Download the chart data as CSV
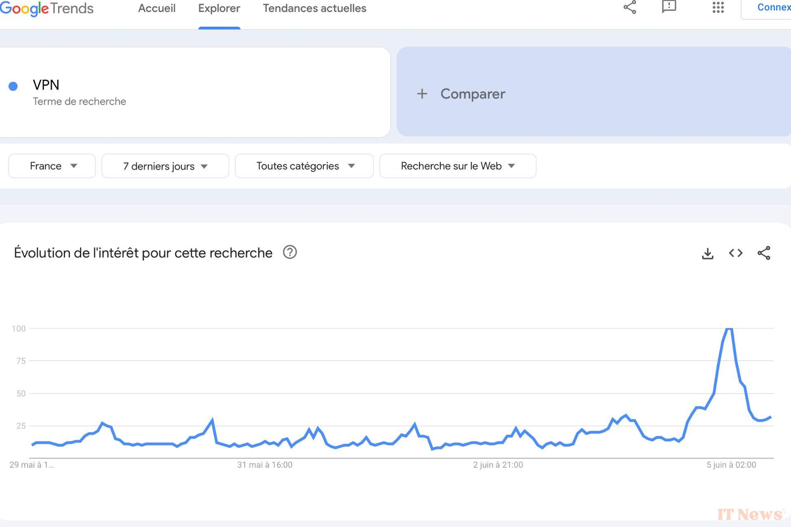The height and width of the screenshot is (527, 791). coord(707,253)
